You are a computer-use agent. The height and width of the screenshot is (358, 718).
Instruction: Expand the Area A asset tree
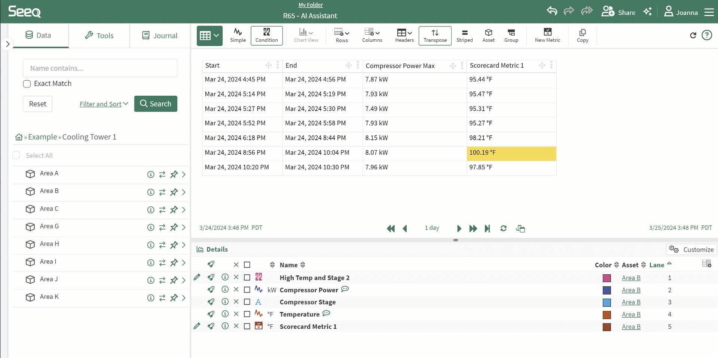[x=184, y=175]
